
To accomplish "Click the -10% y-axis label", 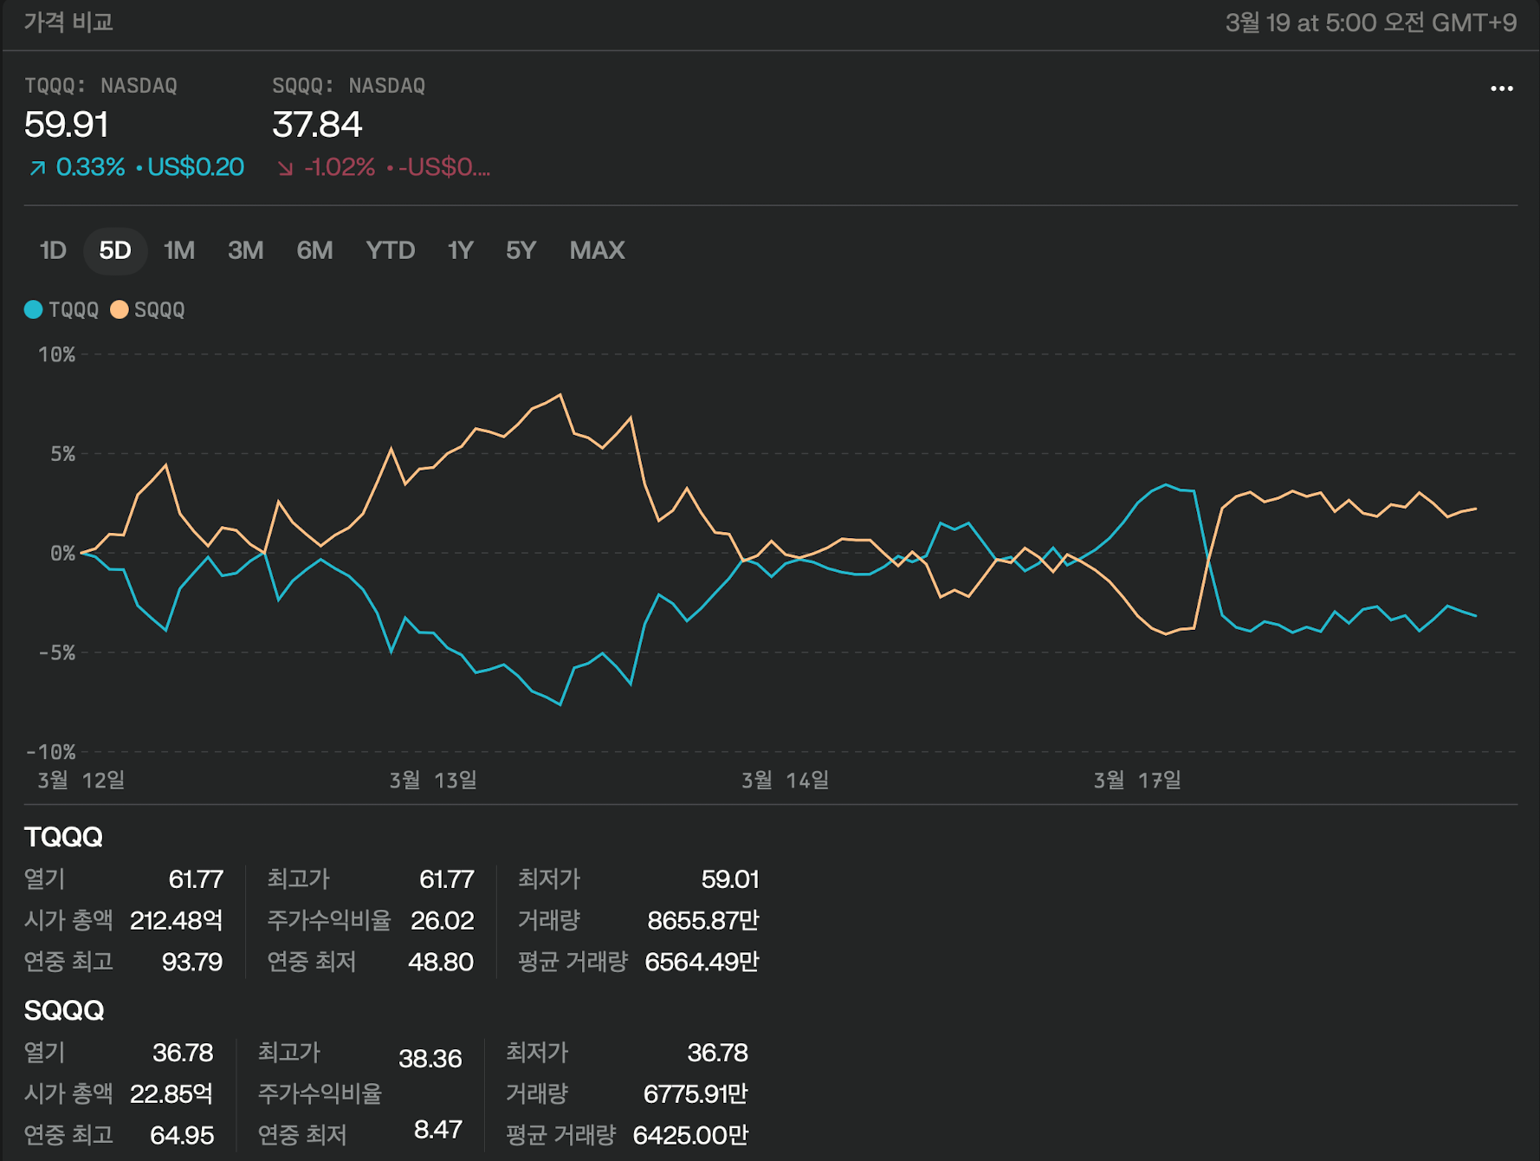I will coord(51,751).
